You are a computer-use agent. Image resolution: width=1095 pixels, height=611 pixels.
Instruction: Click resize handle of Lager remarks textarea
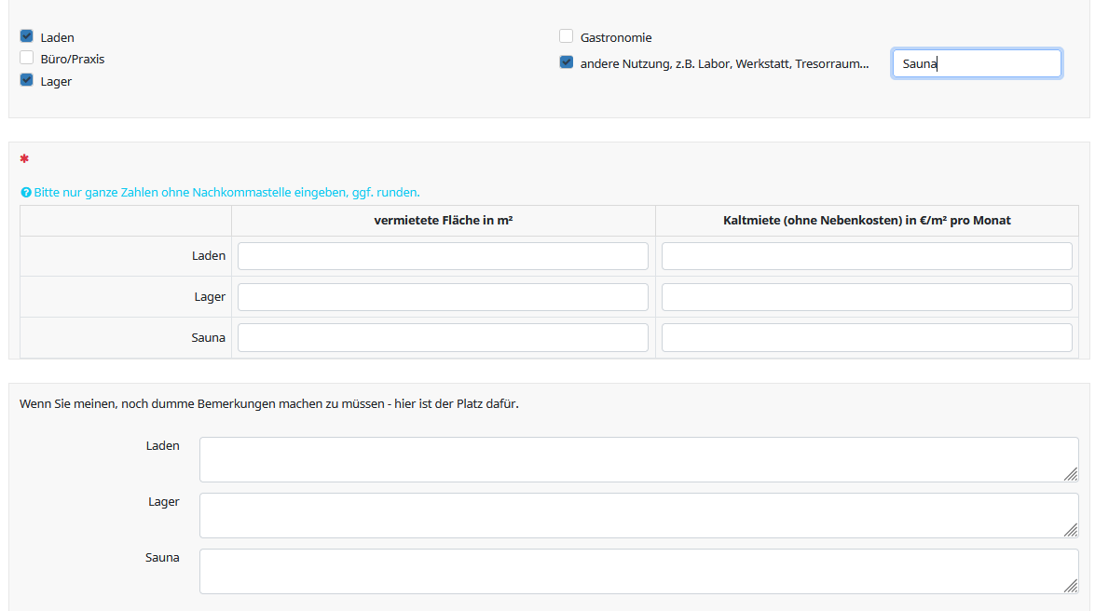pyautogui.click(x=1071, y=530)
